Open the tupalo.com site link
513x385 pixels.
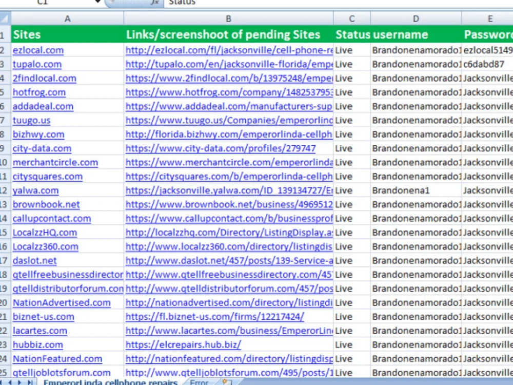(x=37, y=64)
